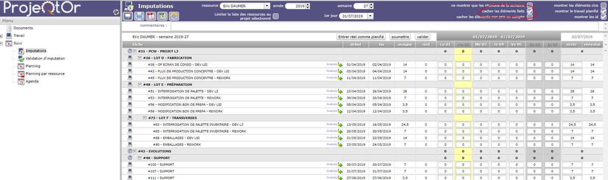Viewport: 608px width, 180px height.
Task: Select Agenda in the Suivi menu
Action: pyautogui.click(x=32, y=81)
